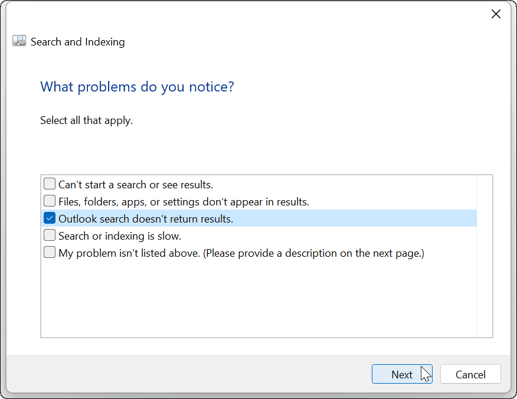
Task: Uncheck "Outlook search doesn't return results."
Action: tap(50, 218)
